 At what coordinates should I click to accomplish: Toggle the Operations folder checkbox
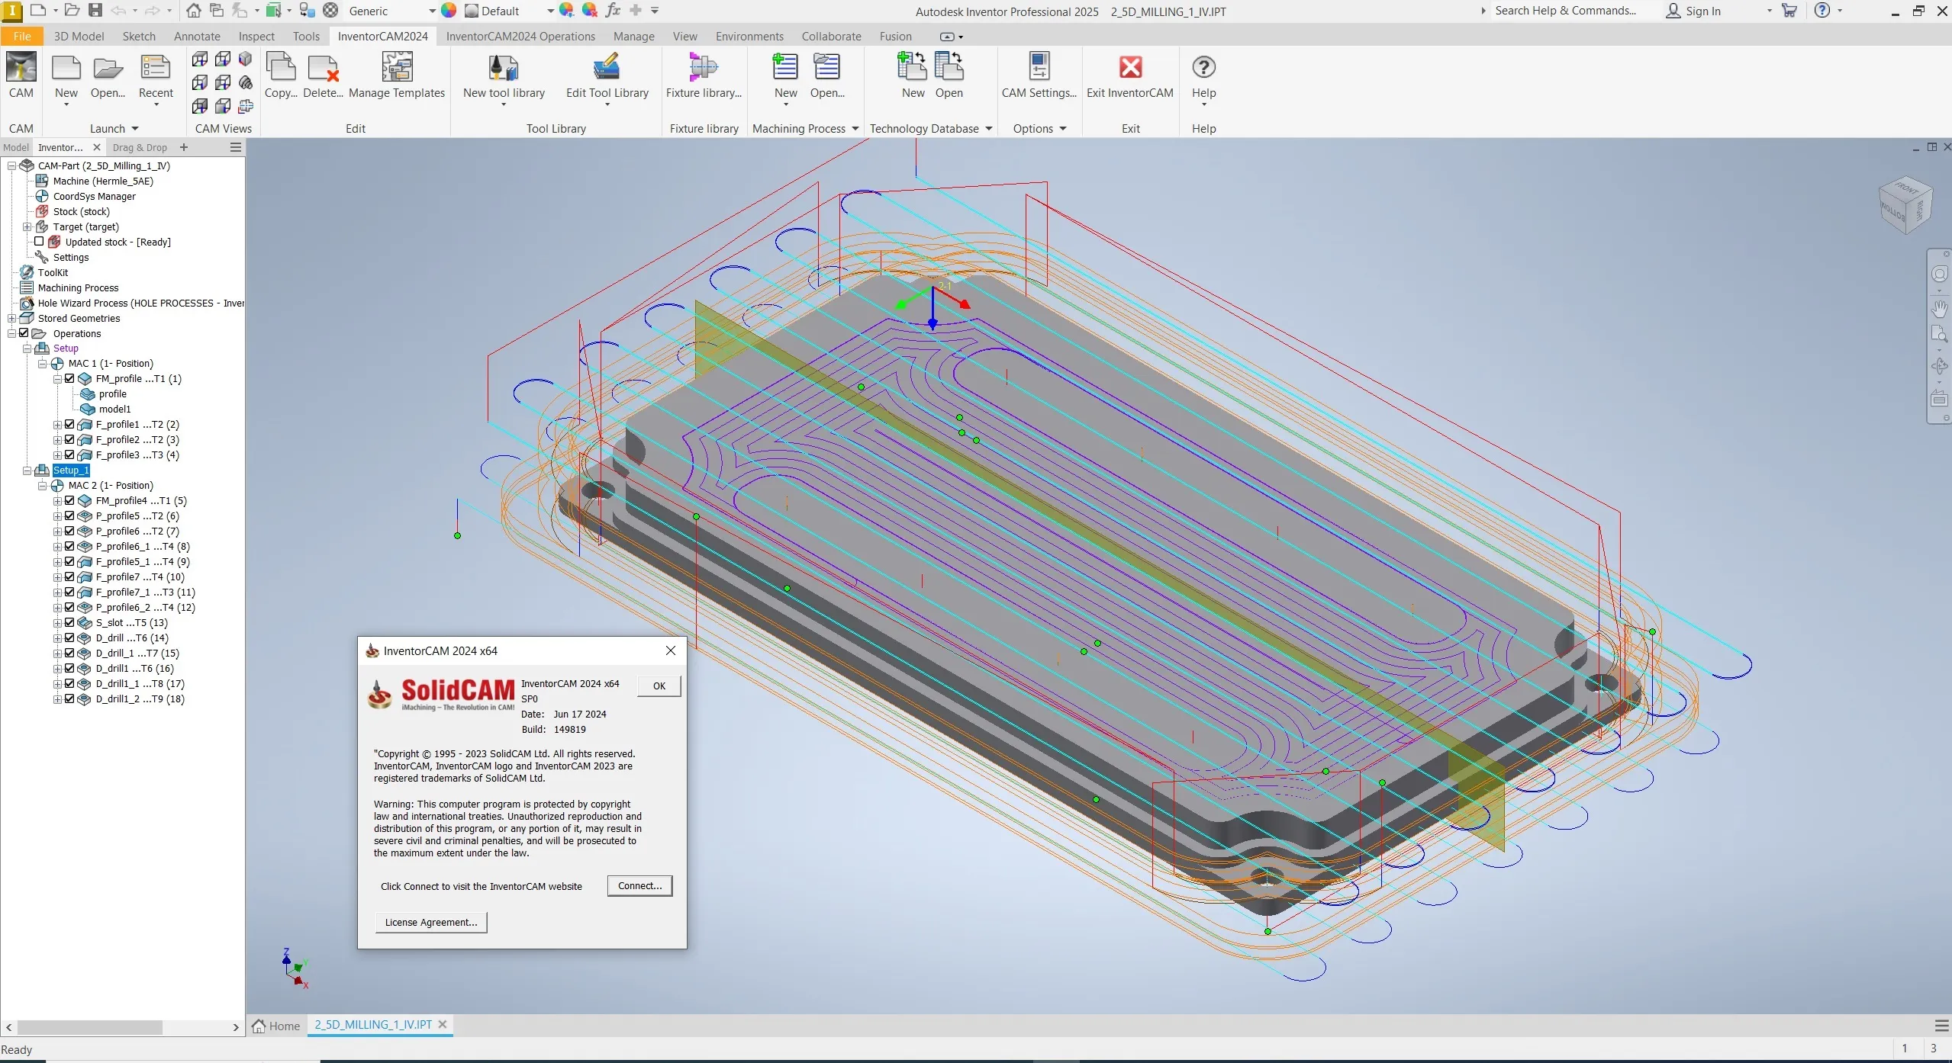(x=24, y=333)
